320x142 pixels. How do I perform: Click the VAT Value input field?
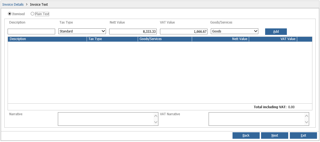click(x=184, y=31)
